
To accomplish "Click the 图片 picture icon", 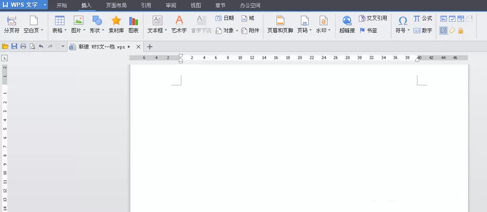I will tap(78, 20).
